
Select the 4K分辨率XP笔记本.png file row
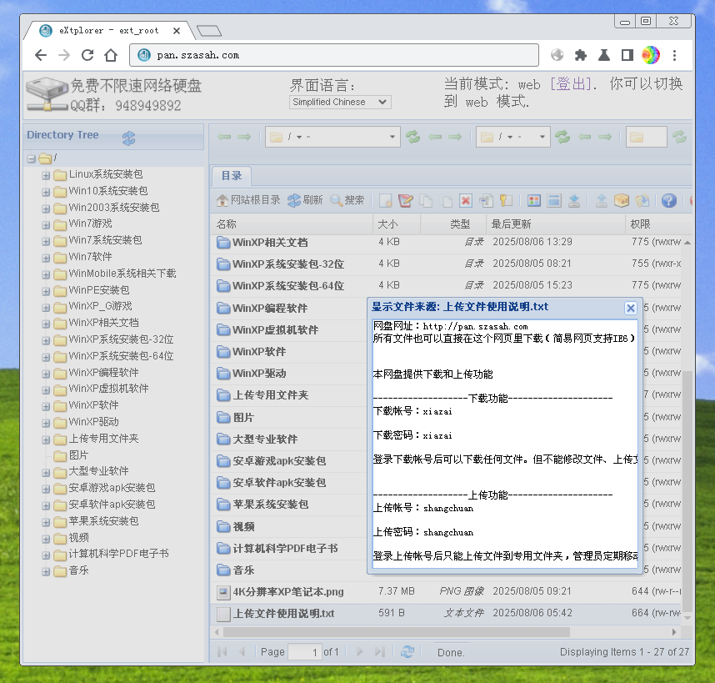pyautogui.click(x=446, y=592)
